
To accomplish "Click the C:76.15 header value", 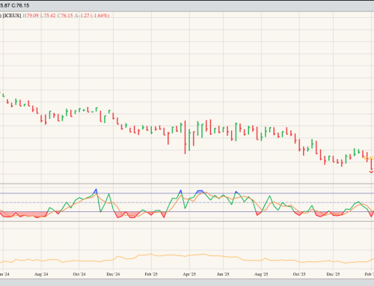I will [20, 5].
